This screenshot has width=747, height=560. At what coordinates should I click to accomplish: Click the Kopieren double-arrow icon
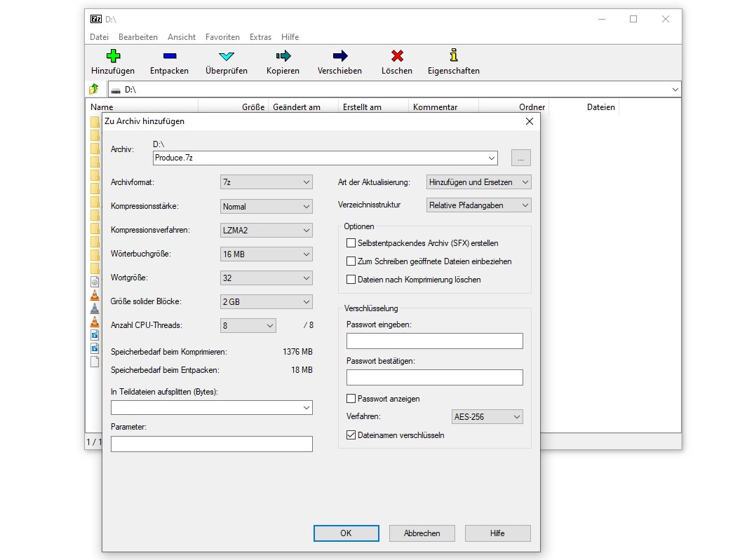pos(283,55)
